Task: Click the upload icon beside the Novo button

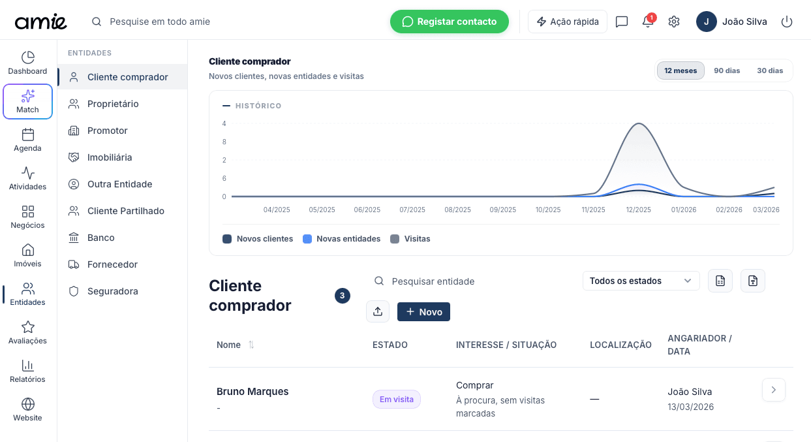Action: [378, 311]
